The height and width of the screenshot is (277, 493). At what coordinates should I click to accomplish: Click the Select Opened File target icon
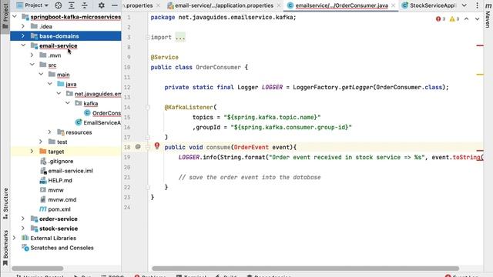[x=59, y=5]
